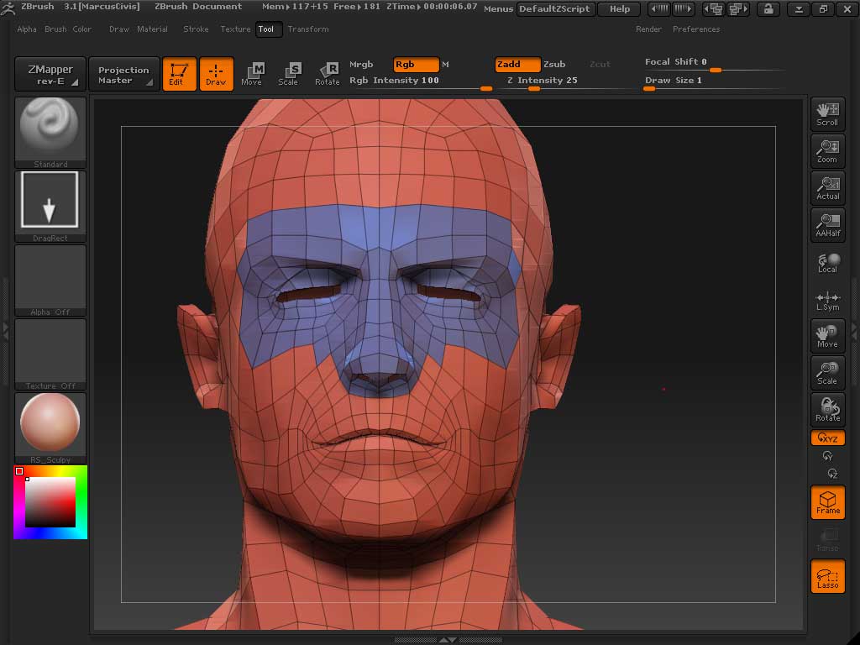Click the Transp transparency icon
Viewport: 860px width, 645px height.
827,540
